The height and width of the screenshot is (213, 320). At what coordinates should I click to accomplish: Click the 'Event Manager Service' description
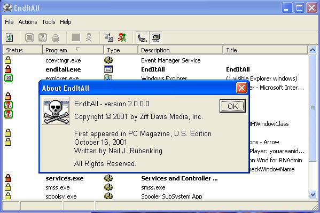click(x=171, y=60)
